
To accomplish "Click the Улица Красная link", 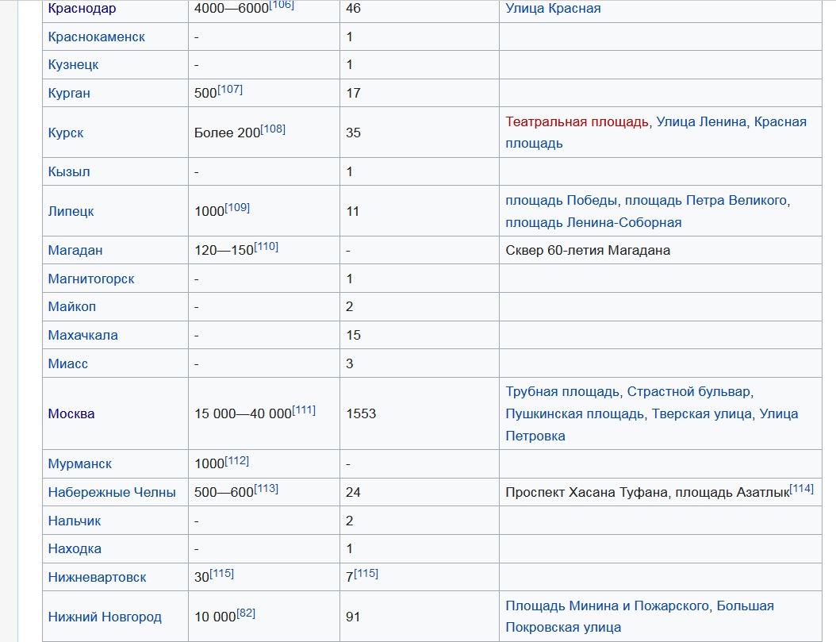I will (553, 8).
